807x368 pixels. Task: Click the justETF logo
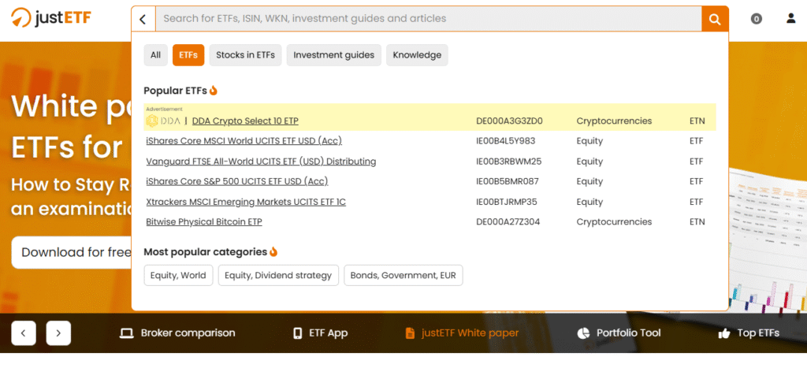coord(54,17)
